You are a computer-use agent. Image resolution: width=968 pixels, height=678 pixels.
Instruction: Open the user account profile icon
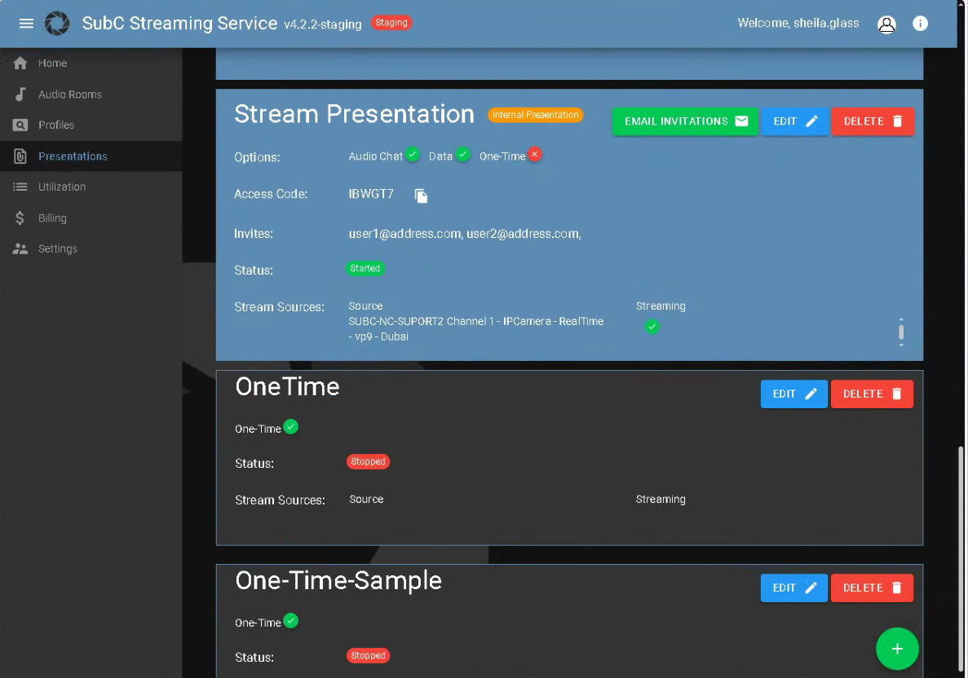click(886, 24)
